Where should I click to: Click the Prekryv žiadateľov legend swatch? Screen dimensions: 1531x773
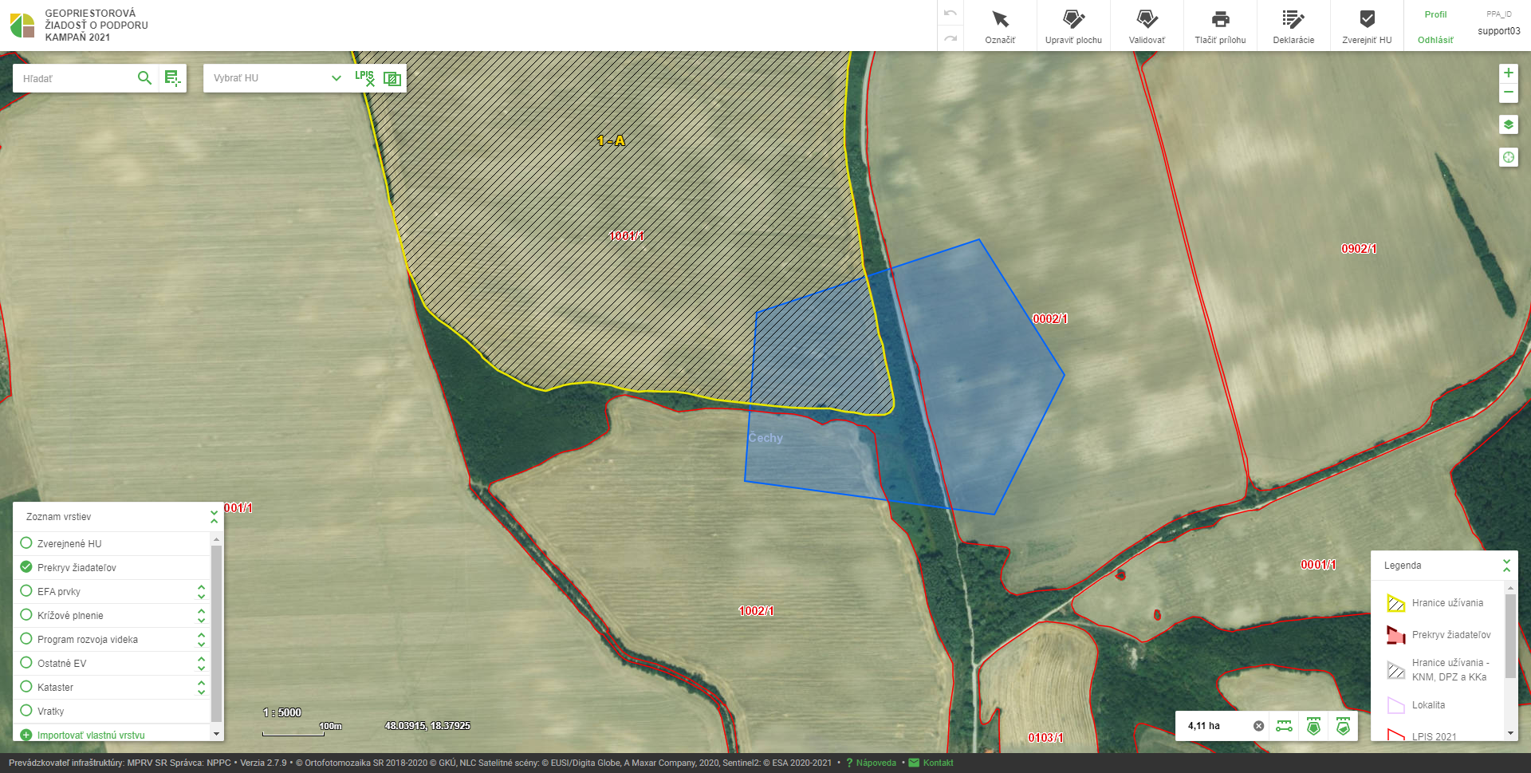1395,635
